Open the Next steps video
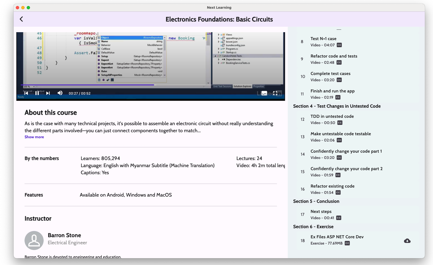Image resolution: width=433 pixels, height=265 pixels. coord(321,212)
